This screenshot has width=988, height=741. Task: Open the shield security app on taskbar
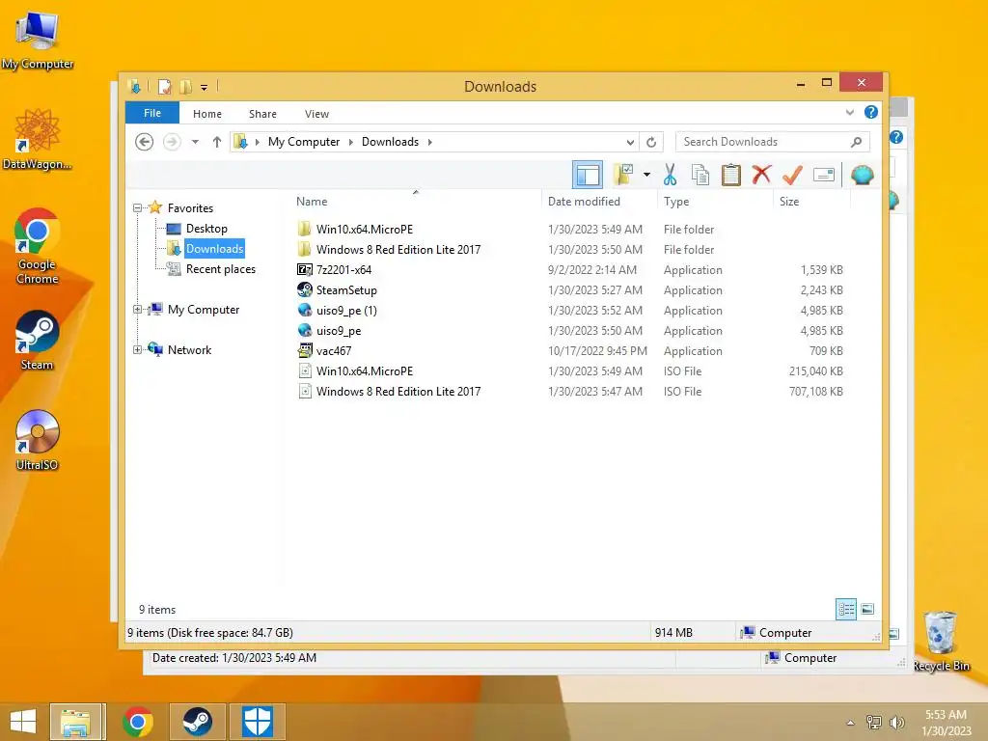coord(257,722)
